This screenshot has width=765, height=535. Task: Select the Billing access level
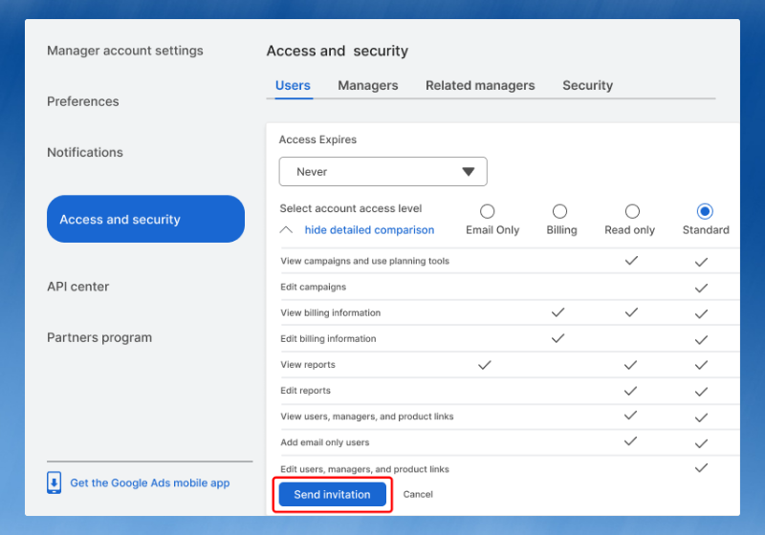[559, 211]
